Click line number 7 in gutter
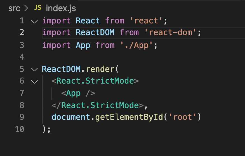The height and width of the screenshot is (156, 245). tap(22, 93)
